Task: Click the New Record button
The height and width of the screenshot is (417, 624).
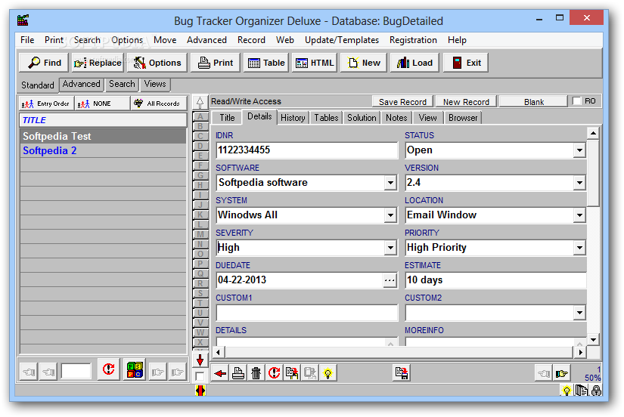Action: pyautogui.click(x=466, y=102)
